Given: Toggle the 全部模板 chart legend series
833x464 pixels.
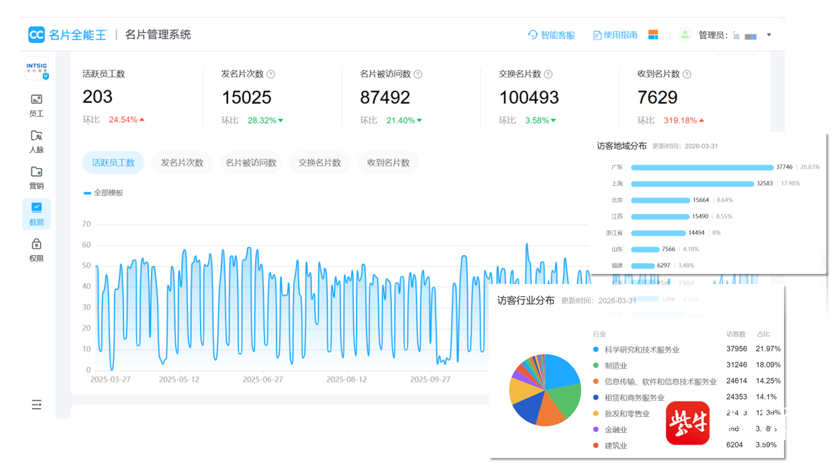Looking at the screenshot, I should 103,193.
